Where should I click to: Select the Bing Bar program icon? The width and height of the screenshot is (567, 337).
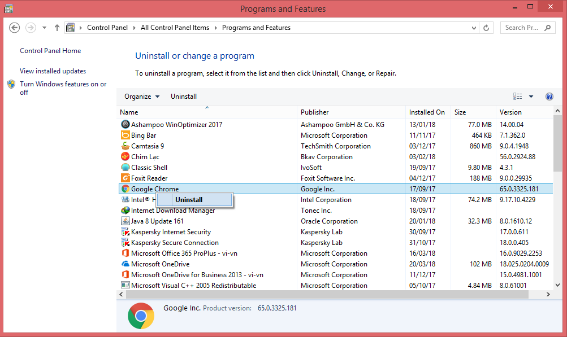click(125, 135)
